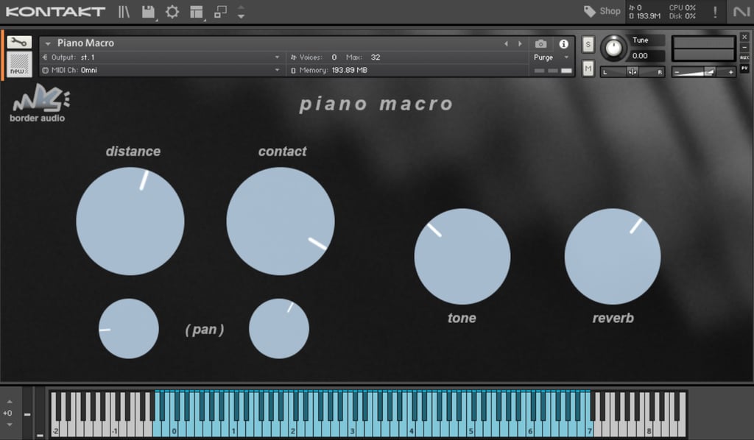Click the Max voices value 32

click(376, 57)
